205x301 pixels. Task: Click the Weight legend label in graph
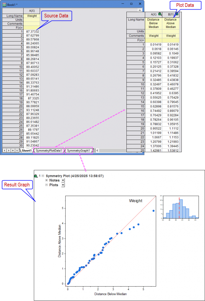136,201
